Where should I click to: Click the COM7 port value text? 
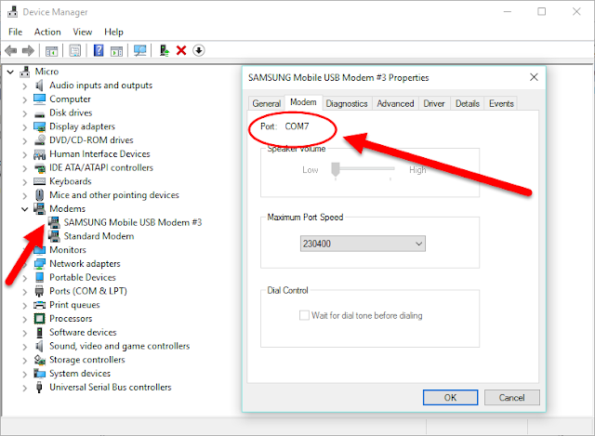(x=297, y=126)
